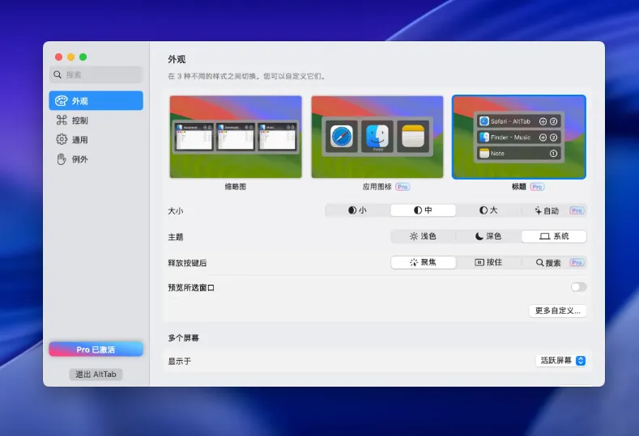The image size is (639, 436).
Task: Open the 通用 general section
Action: coord(96,140)
